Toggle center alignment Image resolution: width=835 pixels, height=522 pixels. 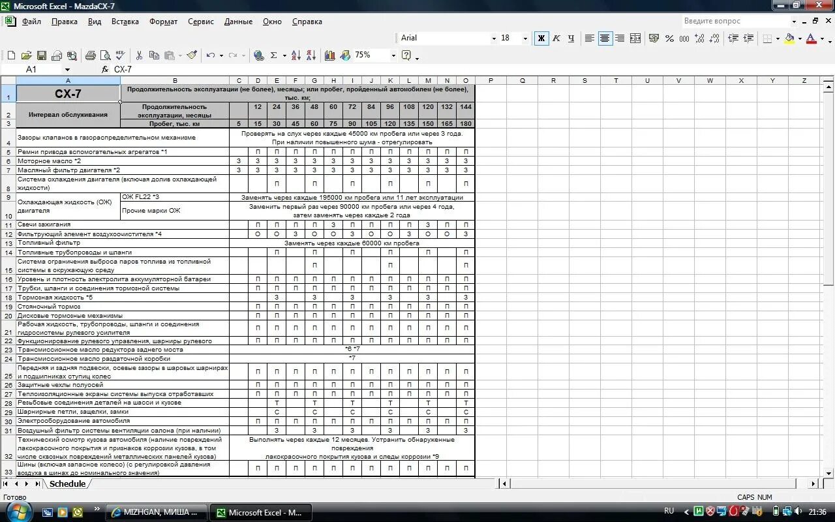coord(605,38)
